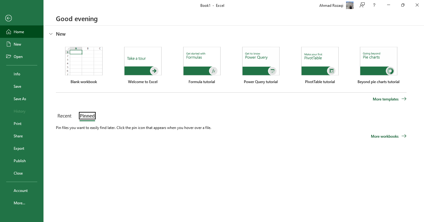Select Publish in sidebar
The height and width of the screenshot is (222, 424).
click(x=22, y=161)
